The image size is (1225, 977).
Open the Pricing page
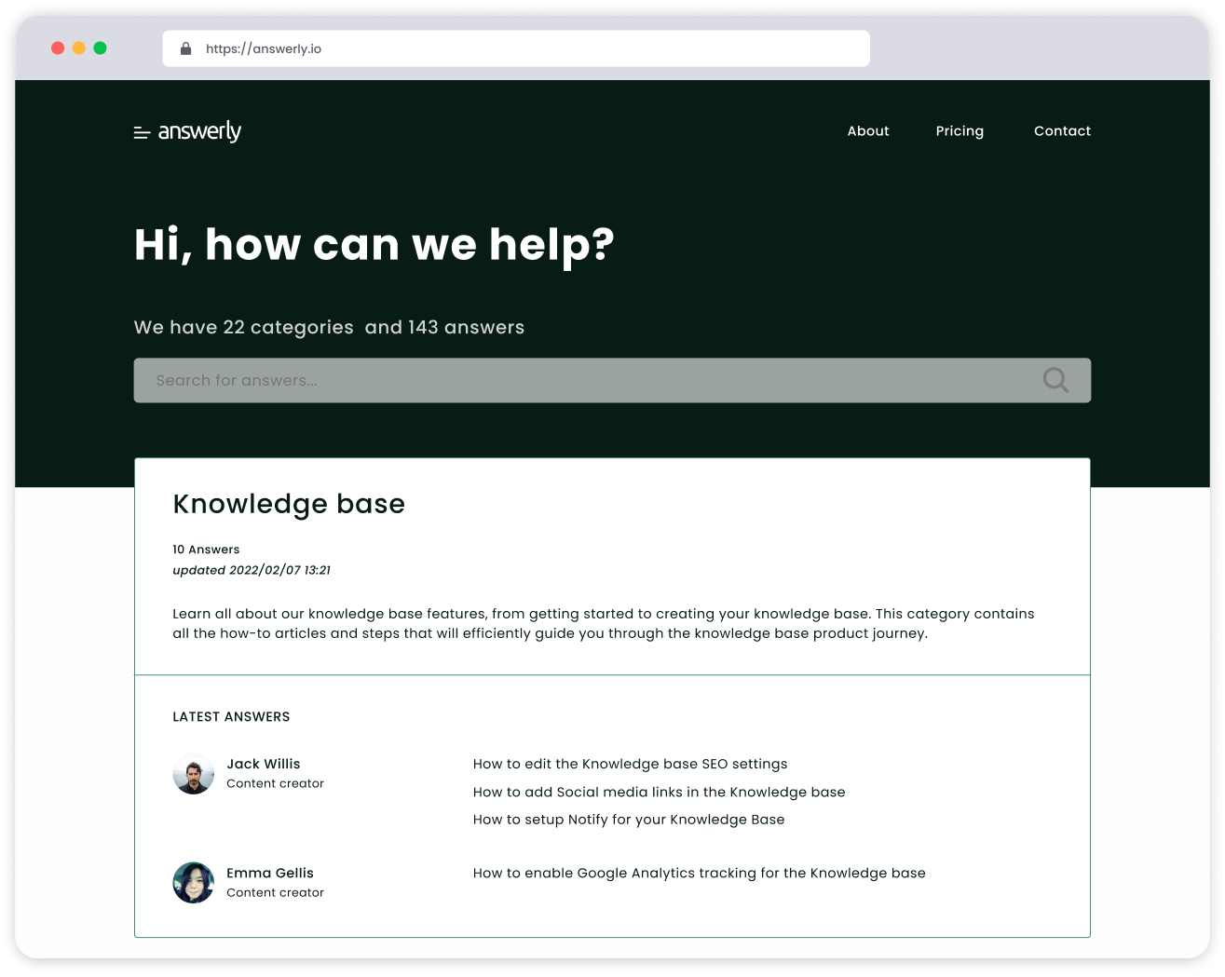(960, 131)
